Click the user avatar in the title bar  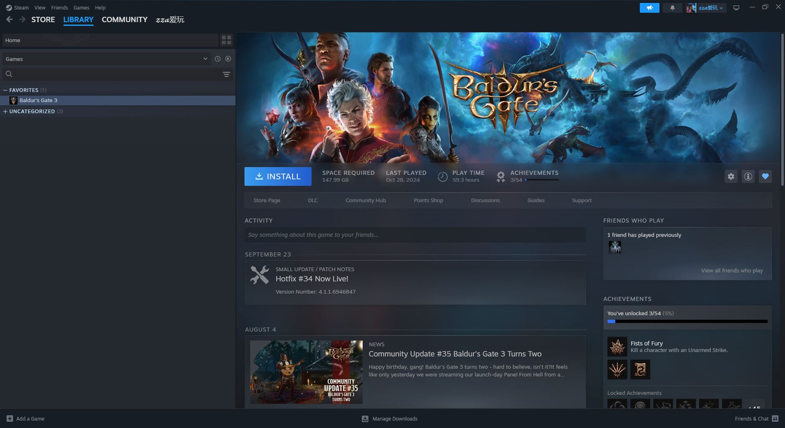tap(691, 8)
